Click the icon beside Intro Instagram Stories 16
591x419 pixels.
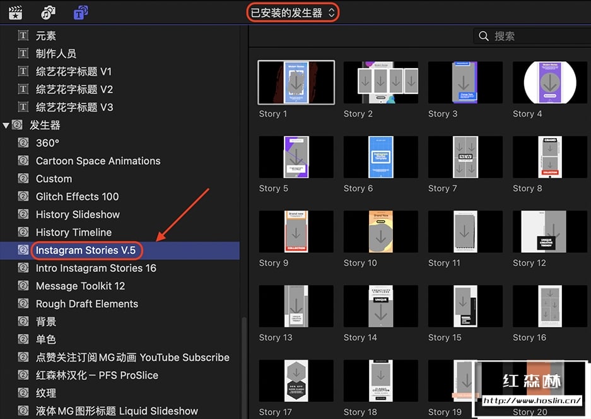(23, 268)
